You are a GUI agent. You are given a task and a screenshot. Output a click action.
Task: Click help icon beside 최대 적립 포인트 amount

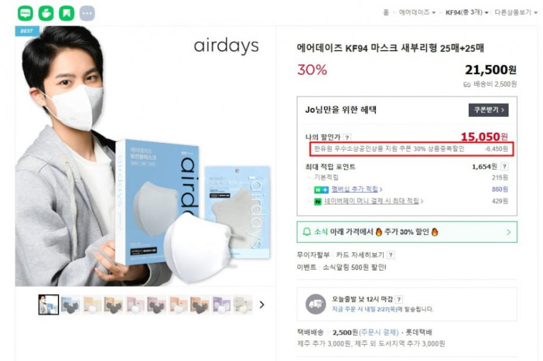pos(505,166)
